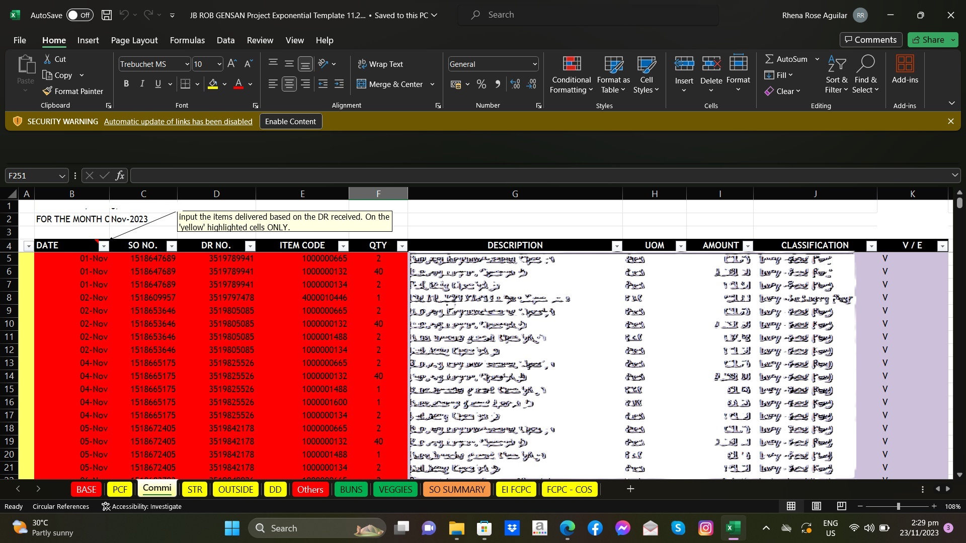
Task: Toggle the AutoSave switch
Action: 79,15
